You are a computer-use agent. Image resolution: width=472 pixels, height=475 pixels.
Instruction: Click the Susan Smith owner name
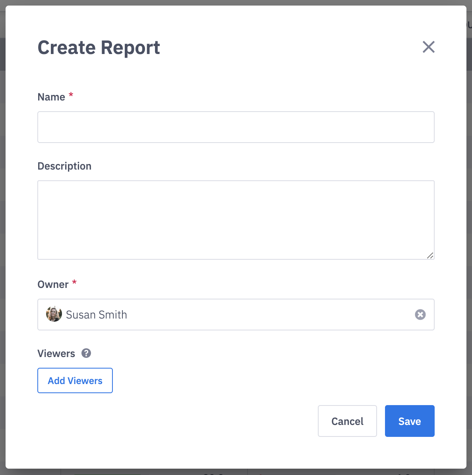pyautogui.click(x=97, y=315)
